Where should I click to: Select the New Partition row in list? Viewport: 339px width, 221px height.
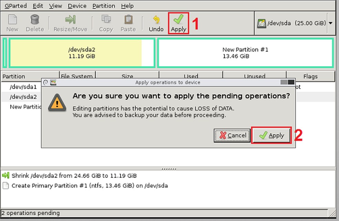click(x=25, y=107)
